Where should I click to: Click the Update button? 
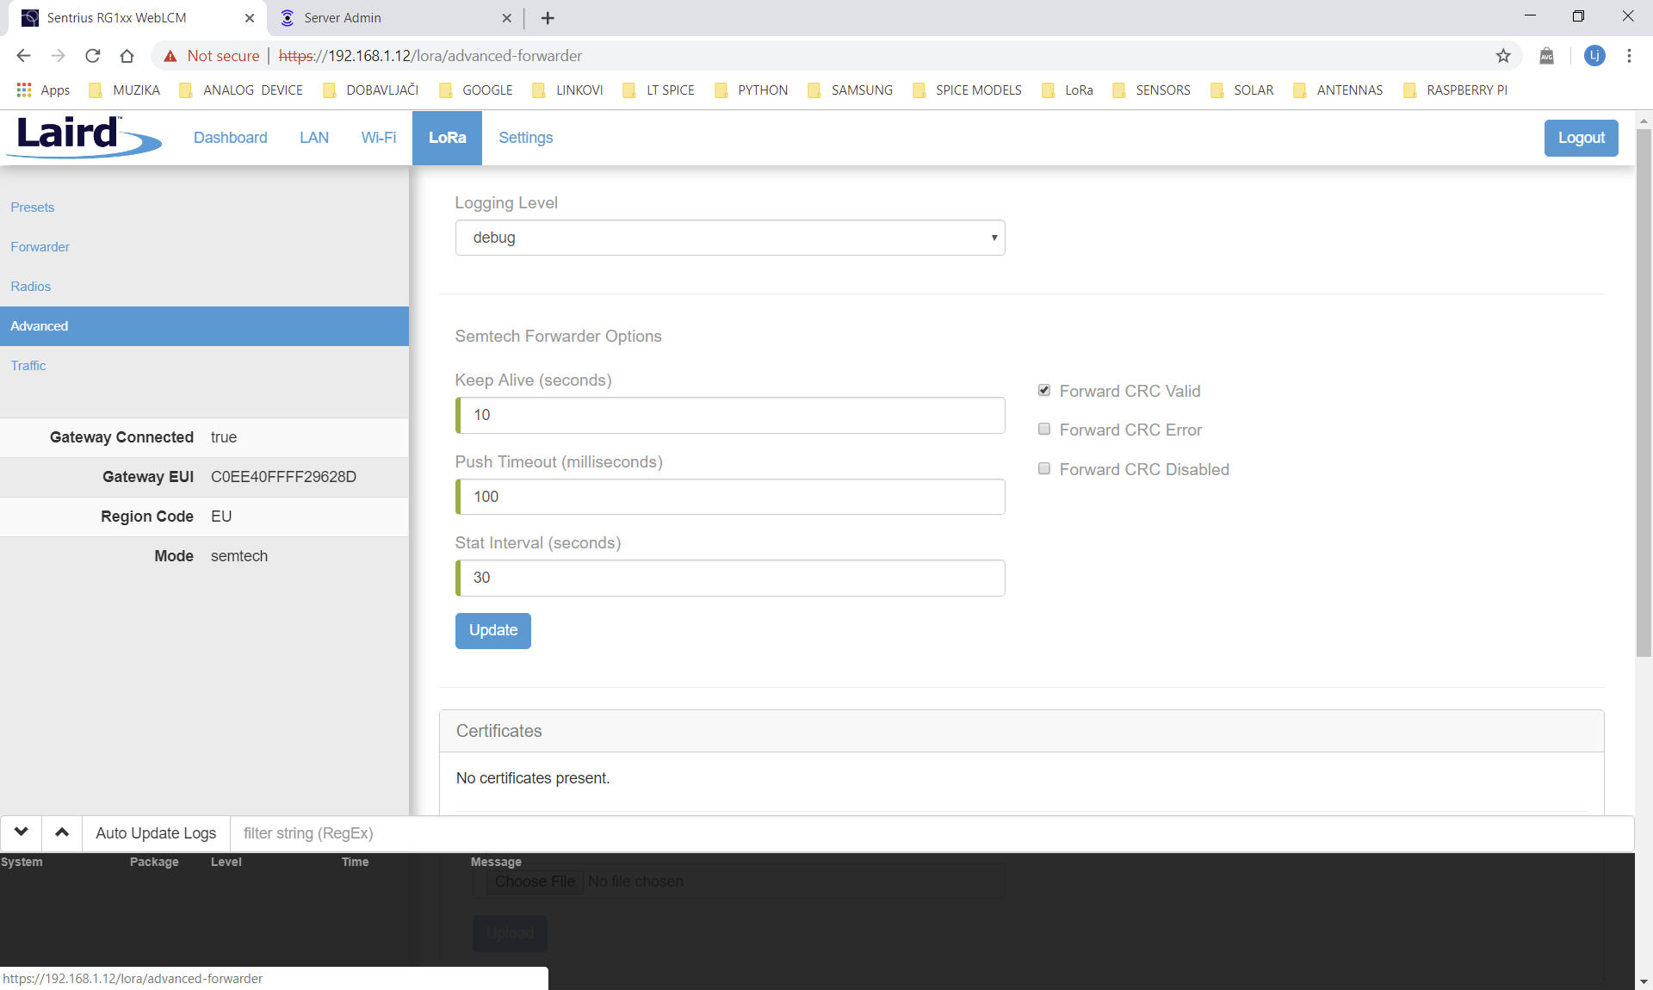(x=492, y=630)
